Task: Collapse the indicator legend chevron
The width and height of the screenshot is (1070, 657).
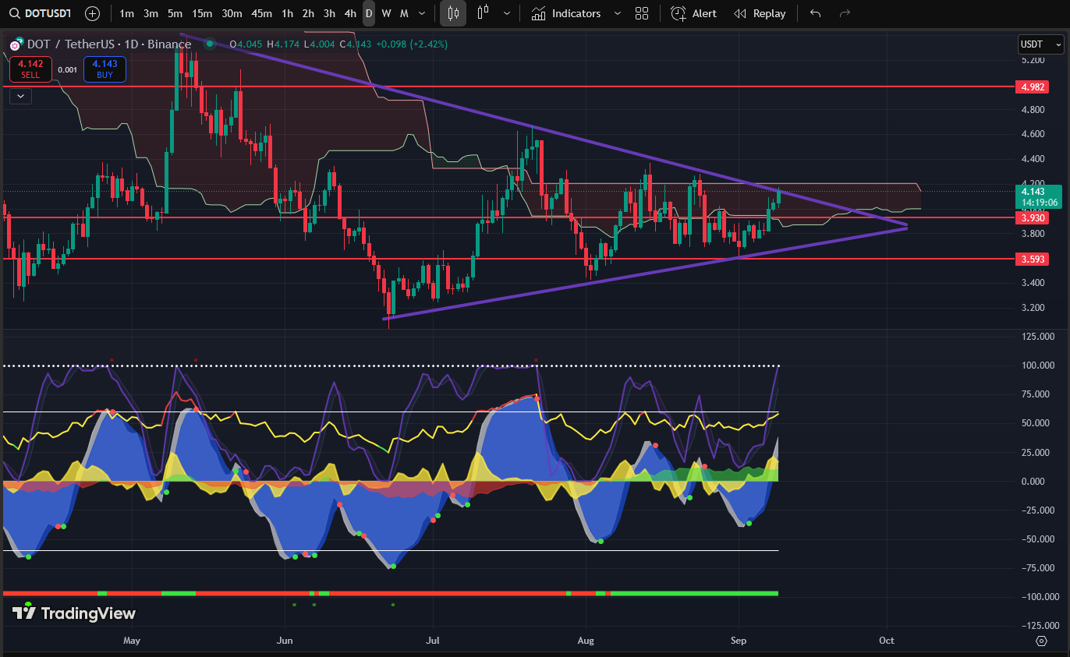Action: point(20,96)
